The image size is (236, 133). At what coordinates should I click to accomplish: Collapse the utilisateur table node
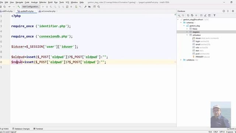(187, 35)
